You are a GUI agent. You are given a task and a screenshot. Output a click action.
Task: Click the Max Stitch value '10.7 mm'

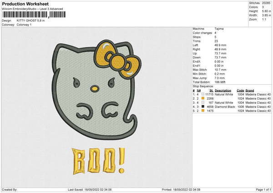tap(220, 70)
